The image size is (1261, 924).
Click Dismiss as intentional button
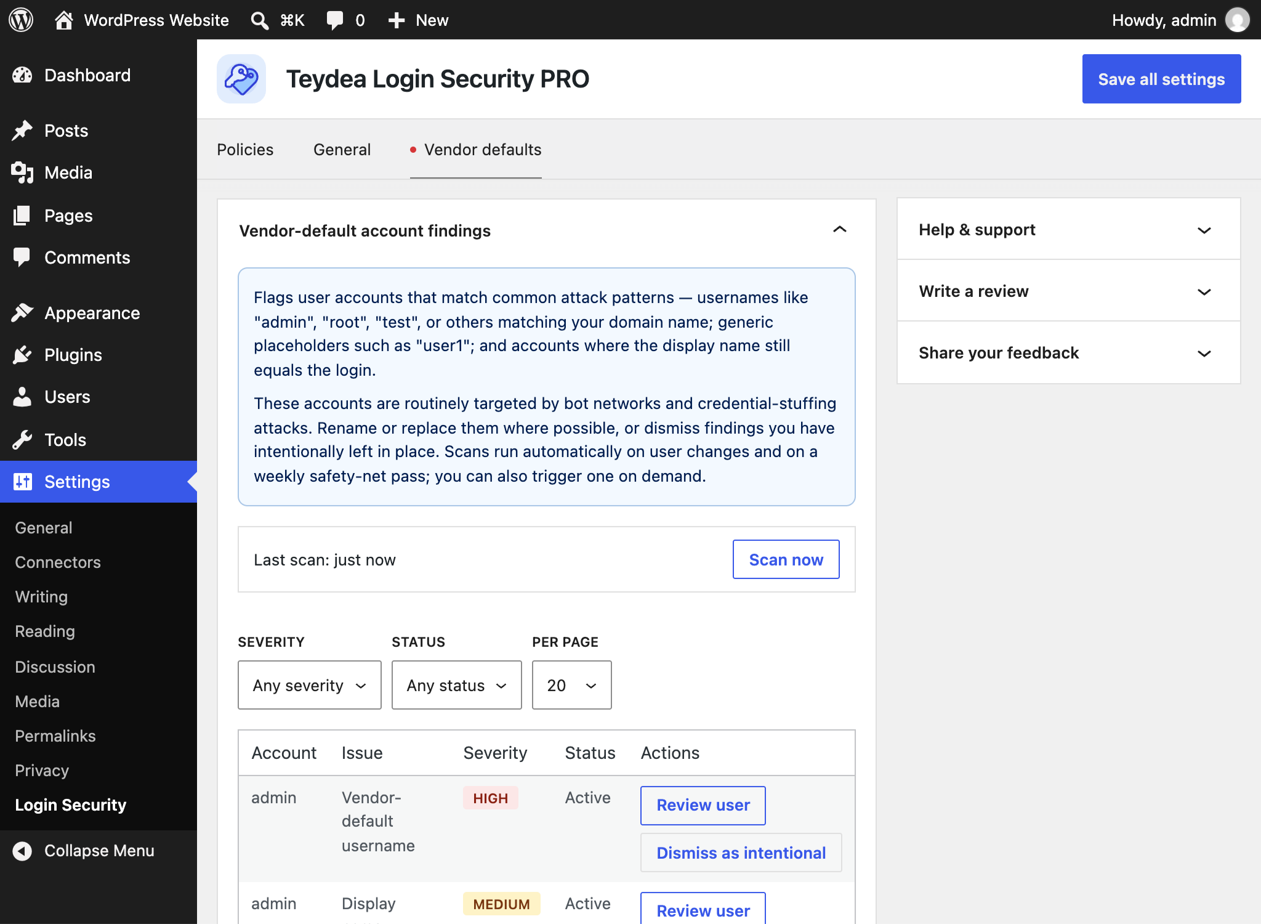(x=741, y=853)
